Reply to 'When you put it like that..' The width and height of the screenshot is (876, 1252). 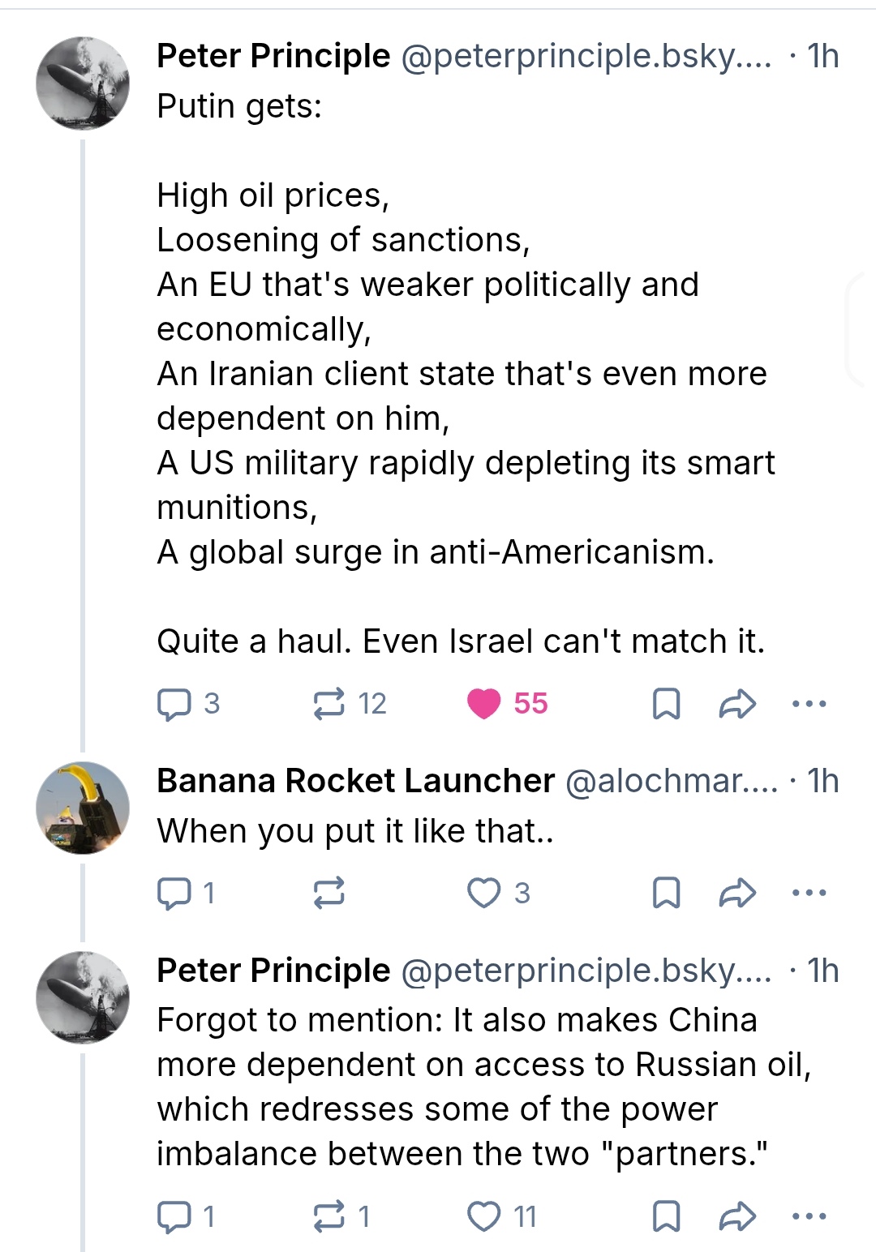point(174,893)
